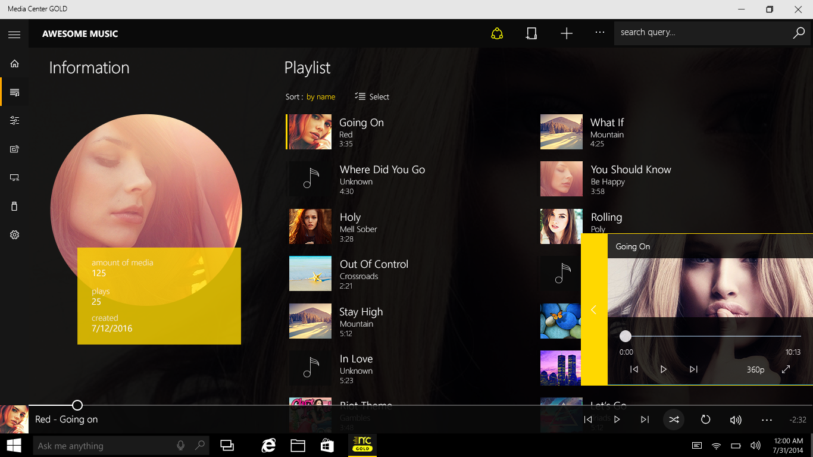813x457 pixels.
Task: Toggle shuffle in bottom player bar
Action: pos(674,420)
